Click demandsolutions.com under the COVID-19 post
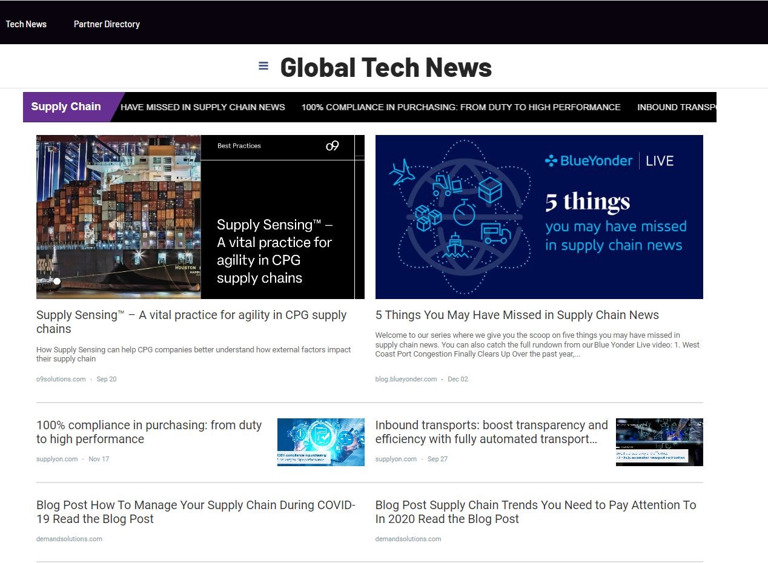Screen dimensions: 768x563 click(x=69, y=539)
